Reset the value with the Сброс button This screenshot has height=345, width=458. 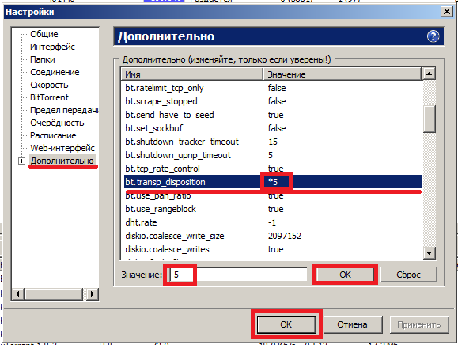click(408, 275)
